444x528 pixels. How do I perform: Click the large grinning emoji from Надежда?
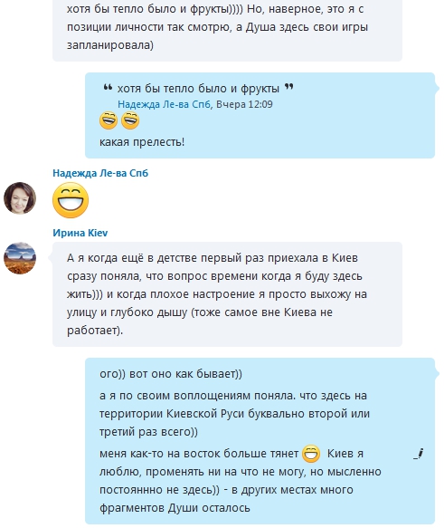[x=71, y=200]
